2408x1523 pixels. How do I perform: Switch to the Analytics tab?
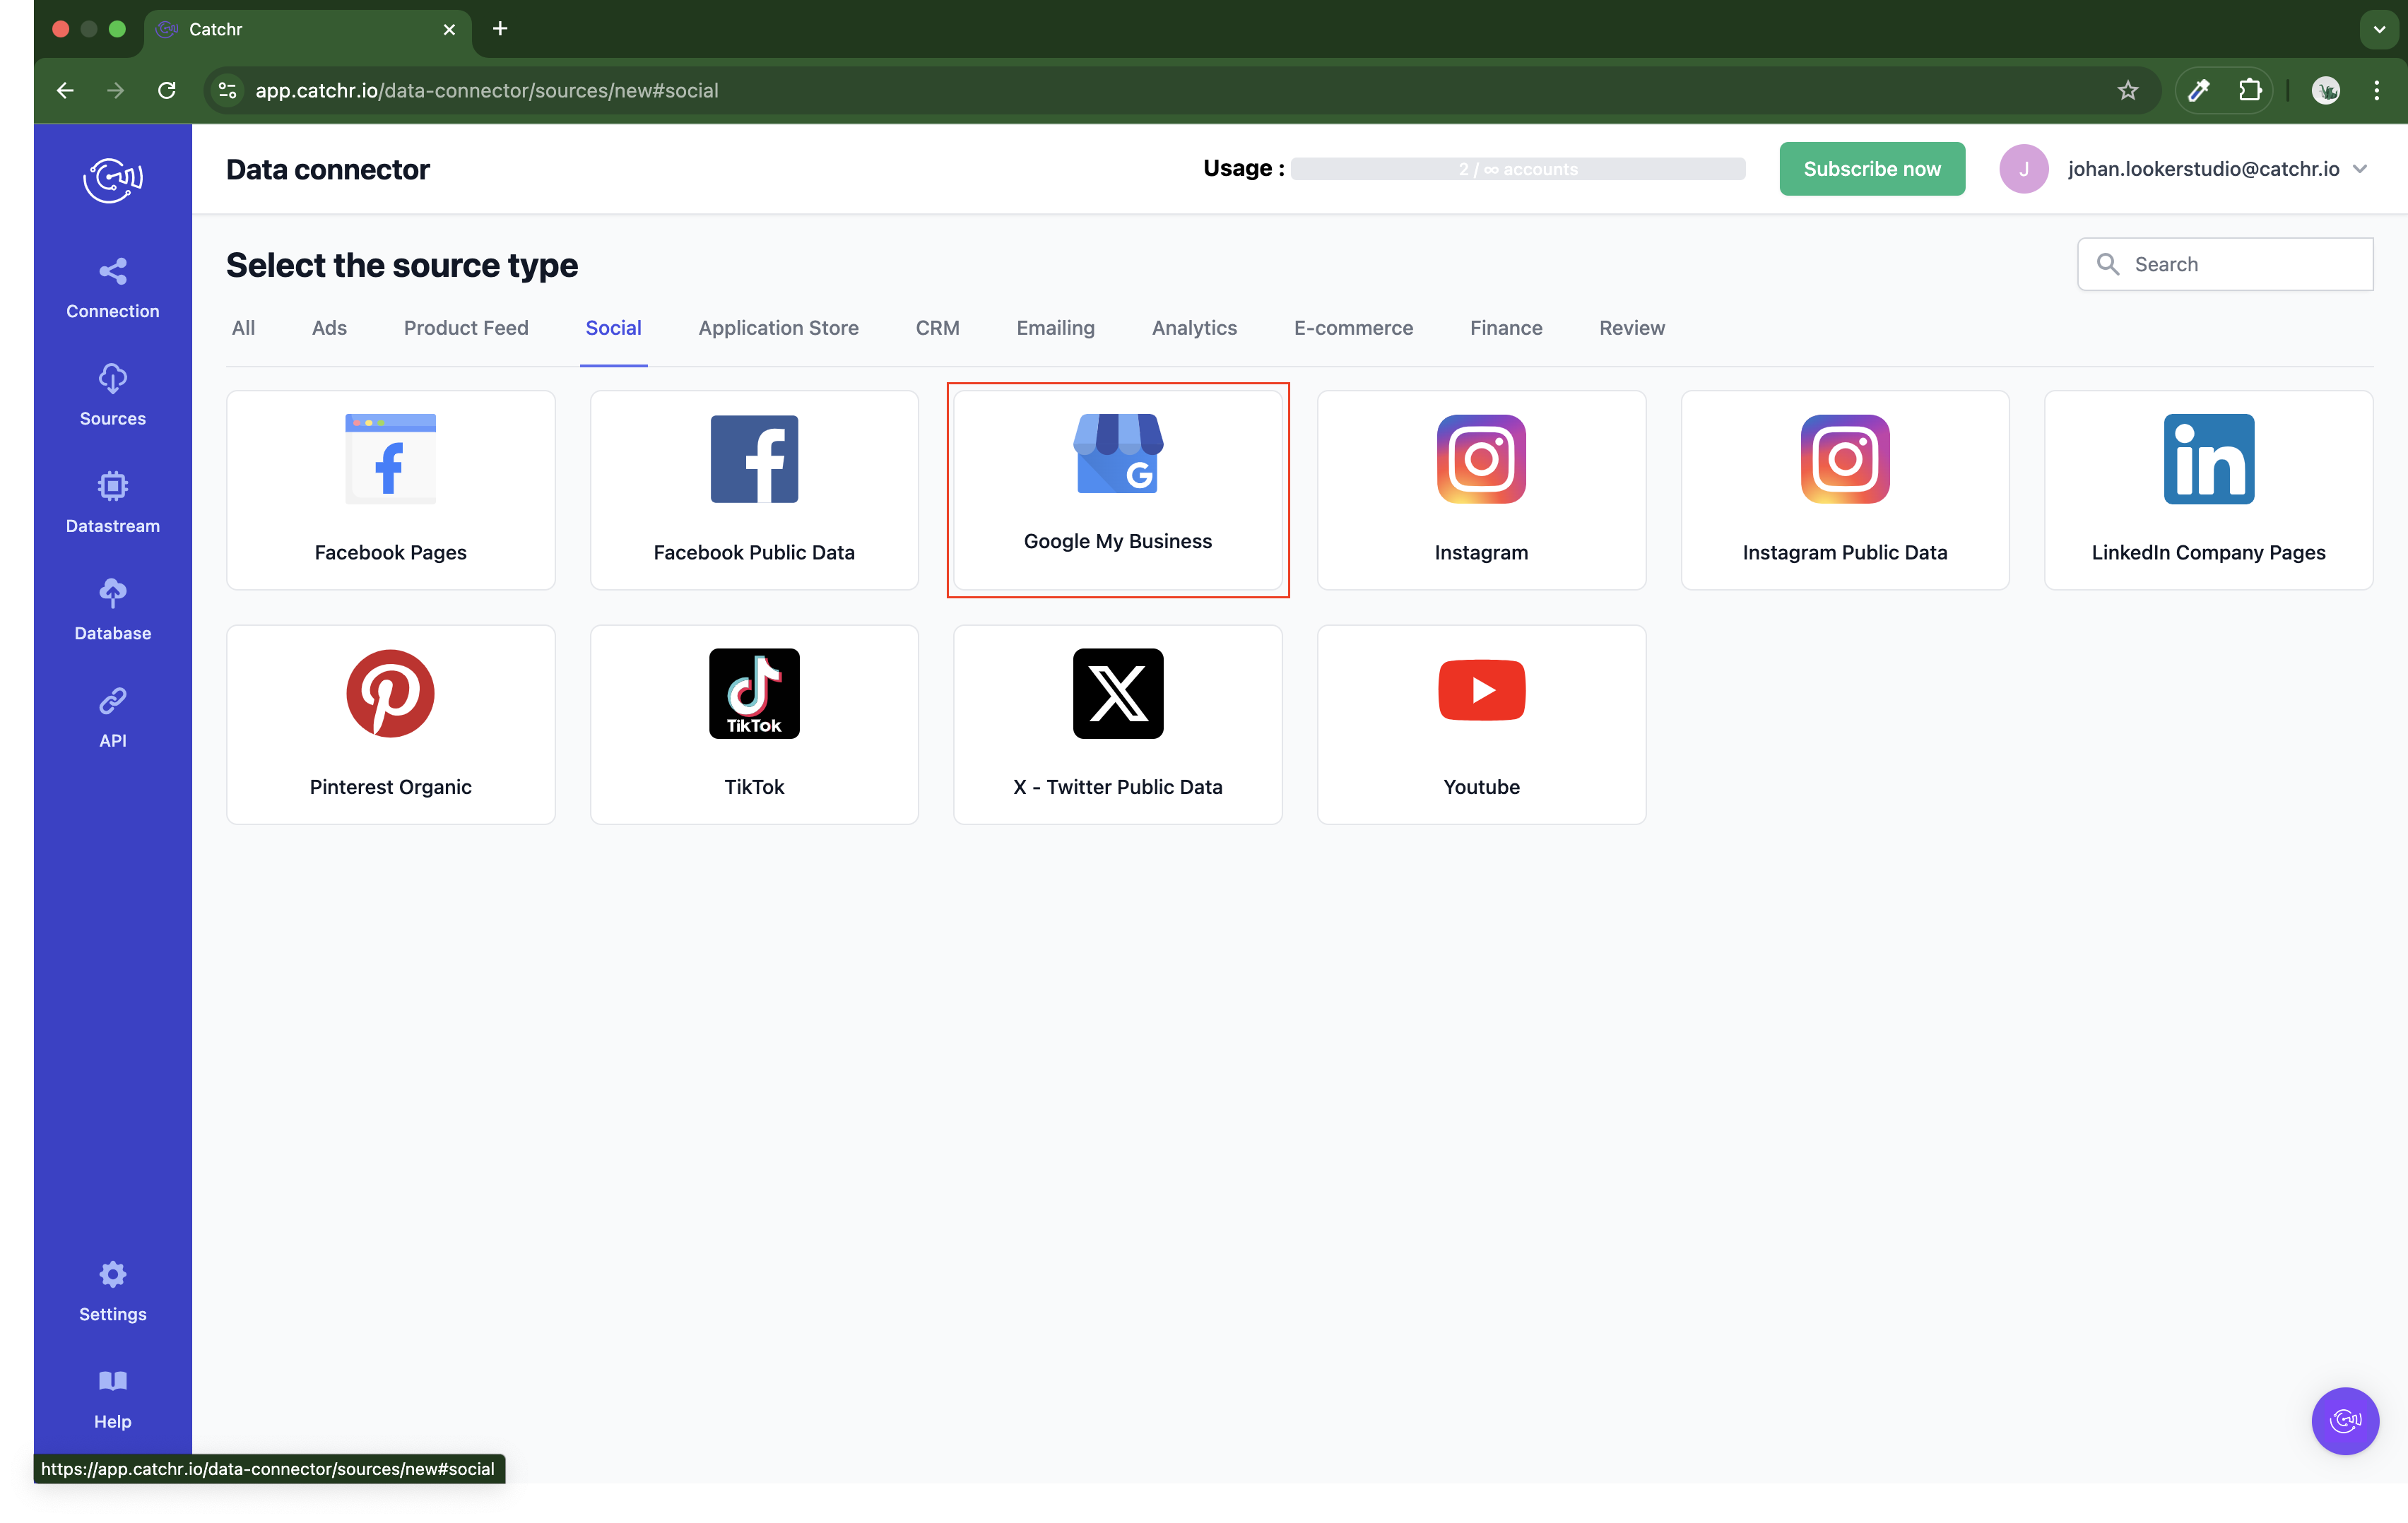[x=1194, y=328]
